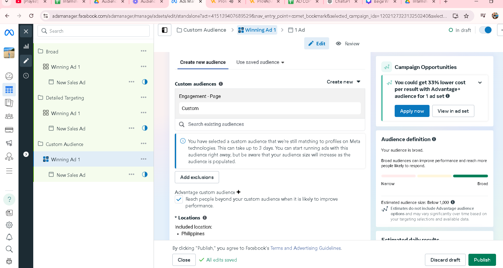Toggle status of New Sales Ad under Detailed Targeting

pyautogui.click(x=145, y=128)
